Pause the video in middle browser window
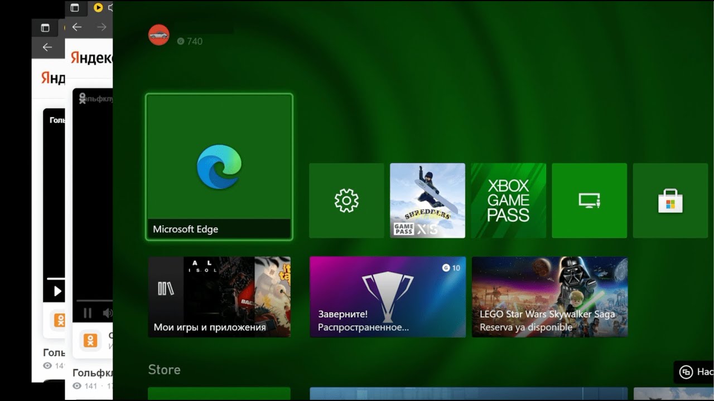The width and height of the screenshot is (714, 401). pos(88,313)
